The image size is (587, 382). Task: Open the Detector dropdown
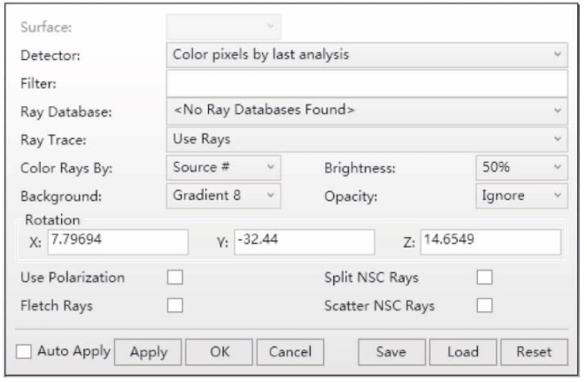click(366, 55)
